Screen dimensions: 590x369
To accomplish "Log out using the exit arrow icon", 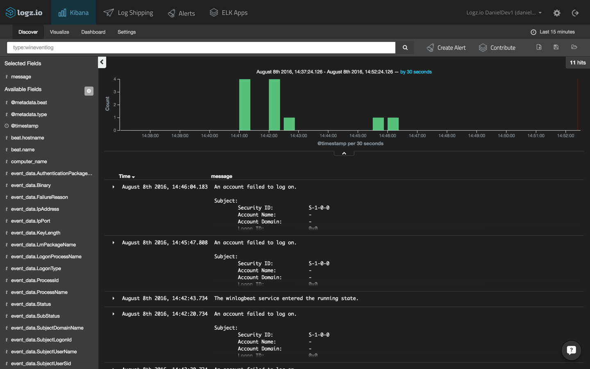I will coord(575,13).
